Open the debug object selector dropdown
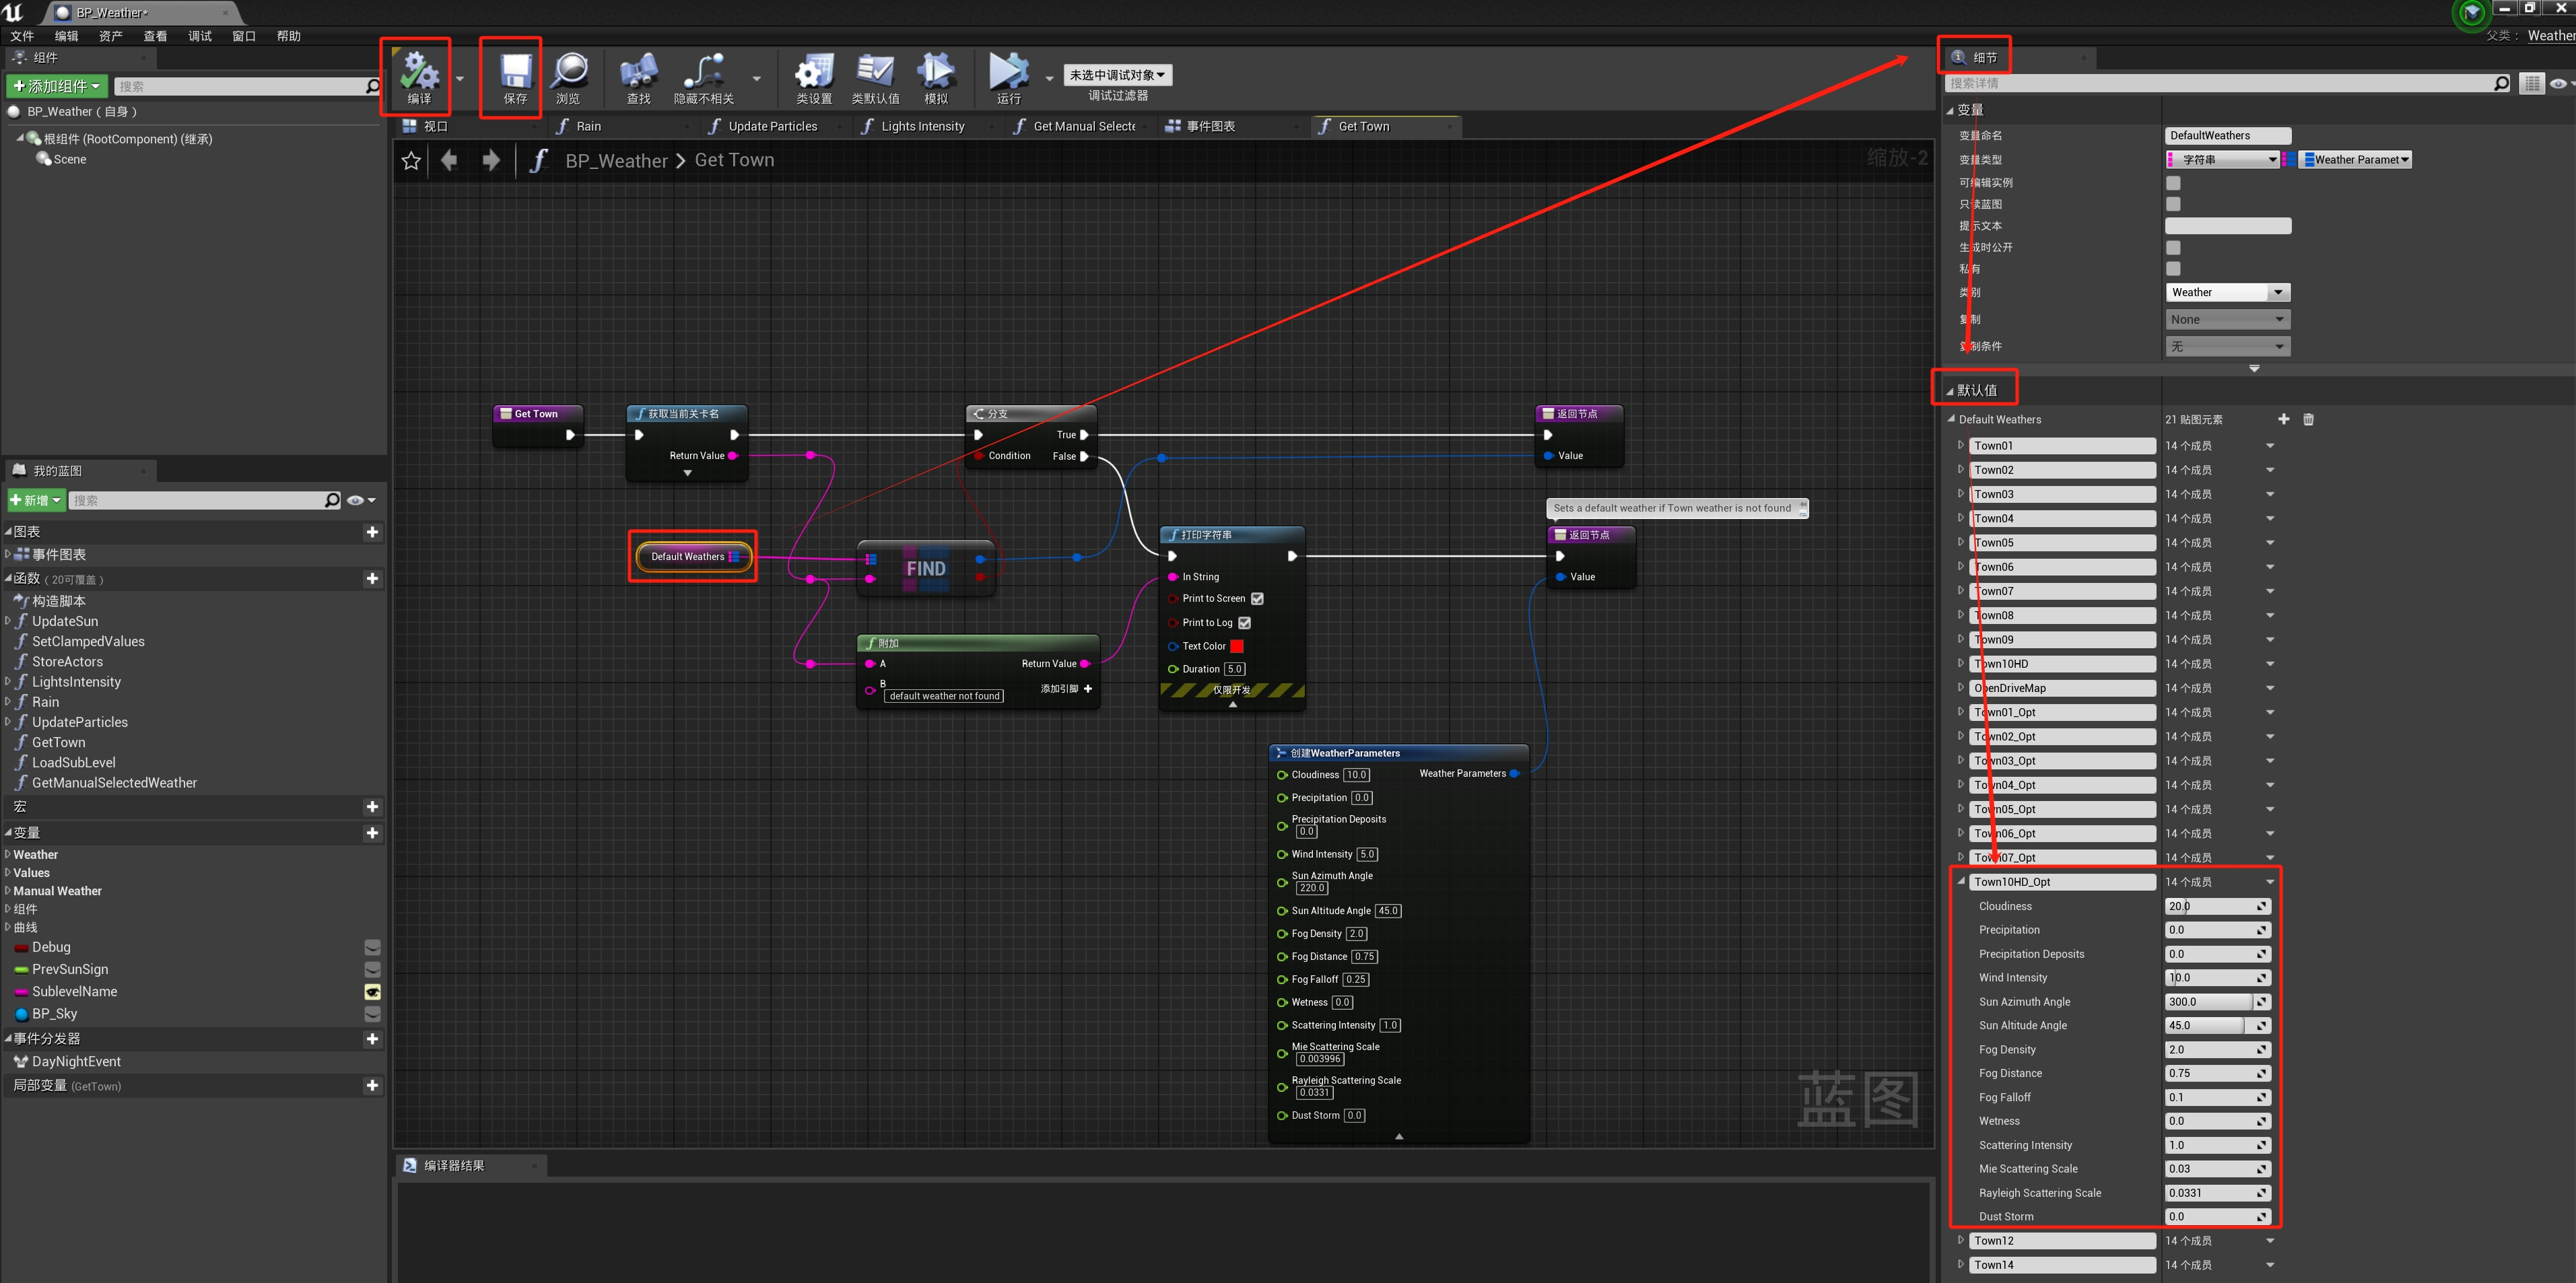Screen dimensions: 2576x1283 tap(1117, 75)
